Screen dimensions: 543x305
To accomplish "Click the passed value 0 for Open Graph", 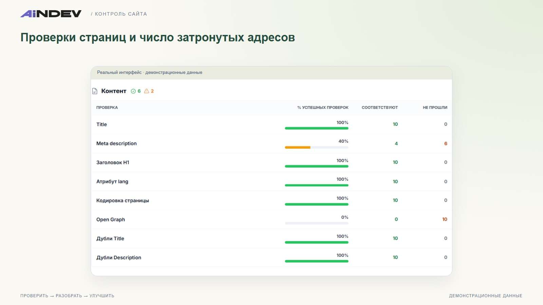I will (396, 219).
